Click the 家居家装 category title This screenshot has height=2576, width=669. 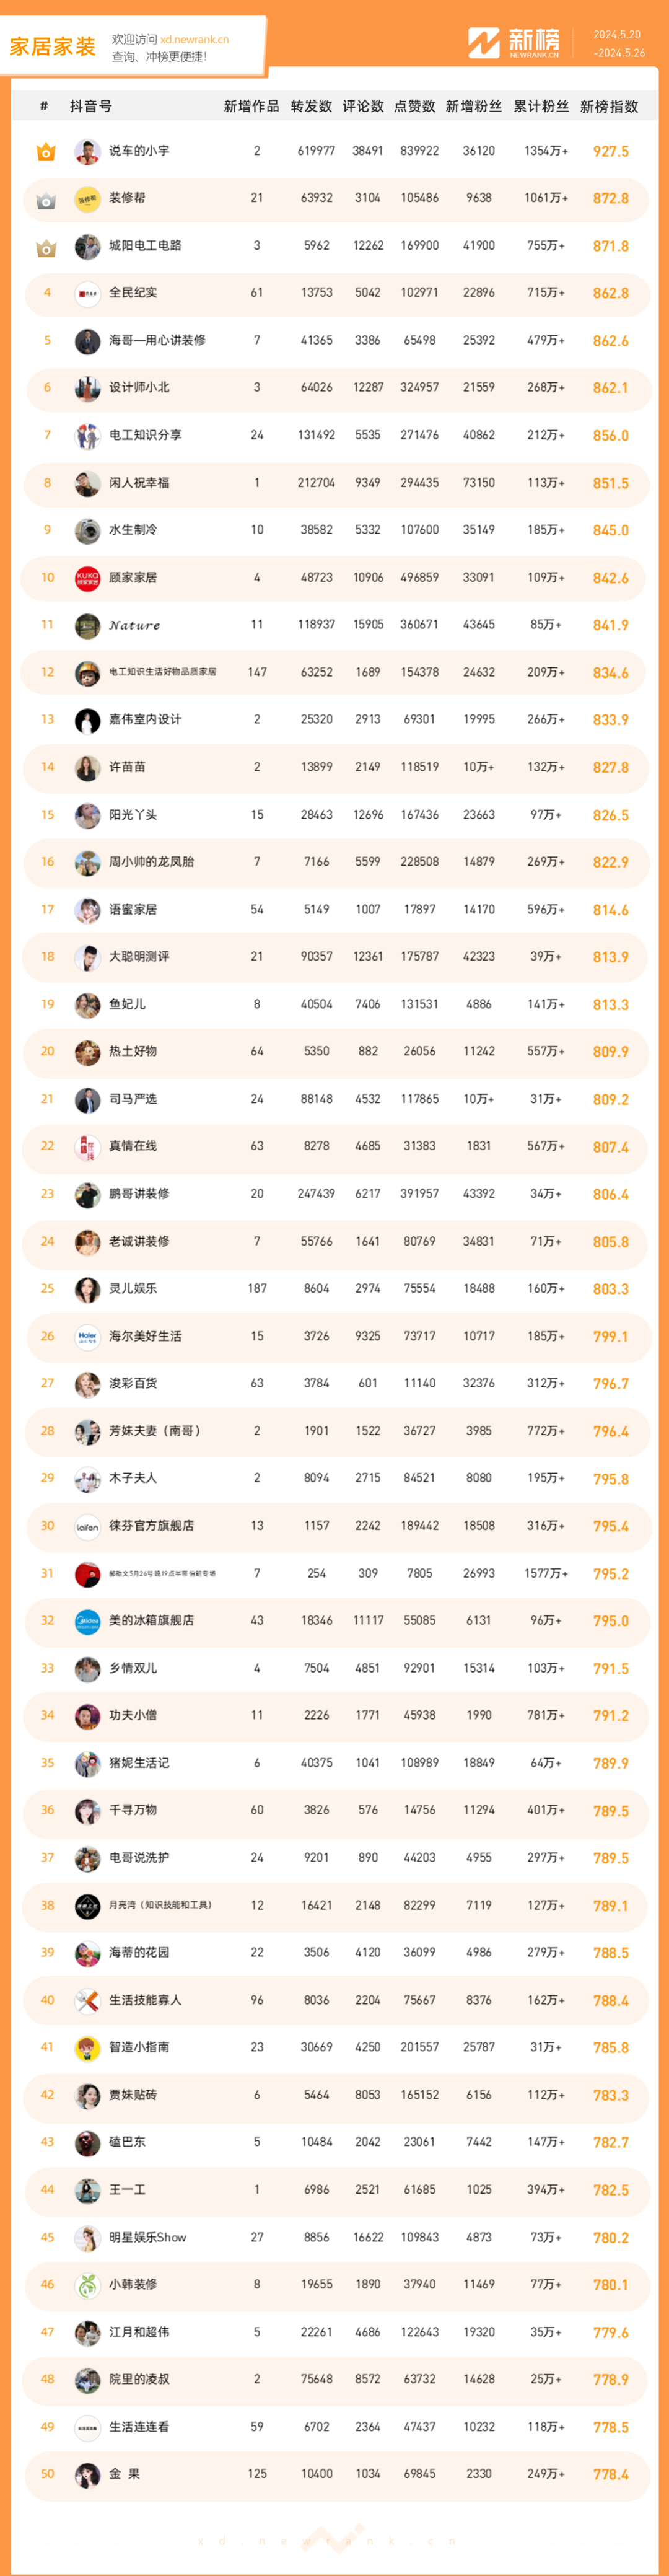point(53,47)
